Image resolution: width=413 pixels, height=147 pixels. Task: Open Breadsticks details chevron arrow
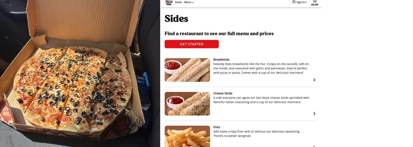point(314,80)
